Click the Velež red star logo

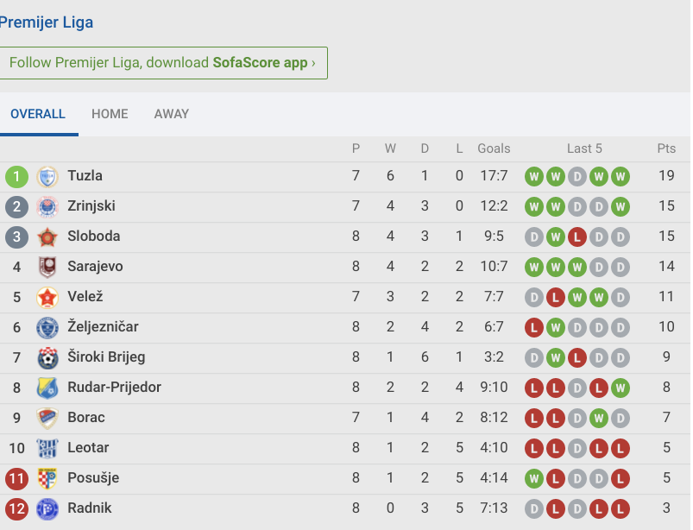pyautogui.click(x=47, y=297)
